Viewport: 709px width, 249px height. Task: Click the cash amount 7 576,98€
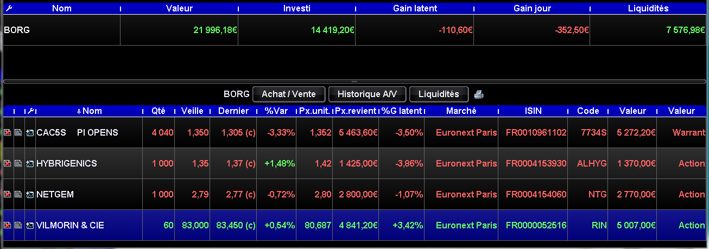(686, 30)
